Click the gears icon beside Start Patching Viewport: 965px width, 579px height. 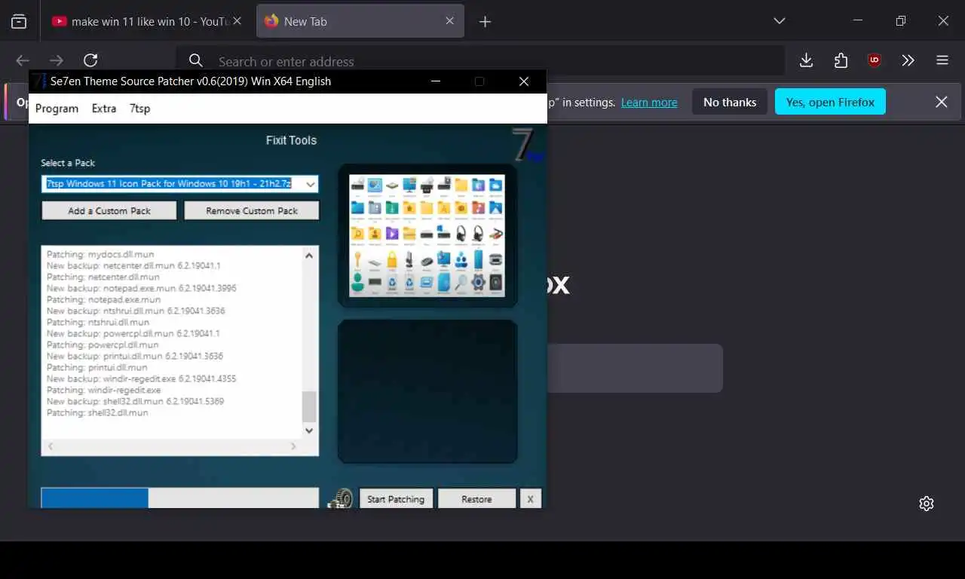coord(341,498)
